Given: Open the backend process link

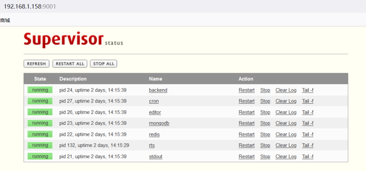Looking at the screenshot, I should coord(158,90).
